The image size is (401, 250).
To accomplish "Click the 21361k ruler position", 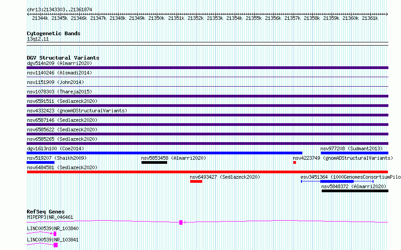I will coord(370,18).
